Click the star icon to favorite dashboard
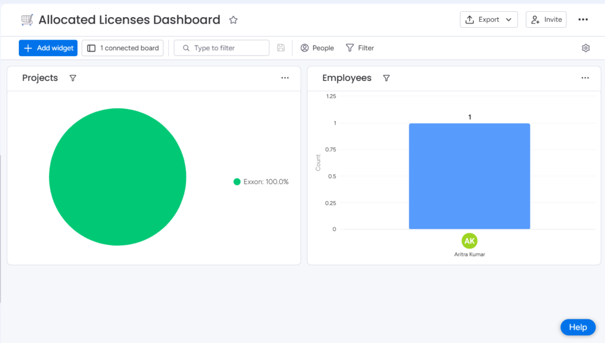The image size is (605, 343). [x=233, y=20]
